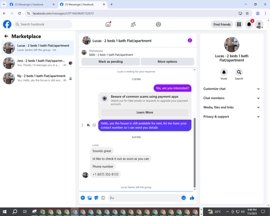Click the phone number +1 (657) 352-8133 message
Viewport: 270px width, 216px height.
point(105,175)
